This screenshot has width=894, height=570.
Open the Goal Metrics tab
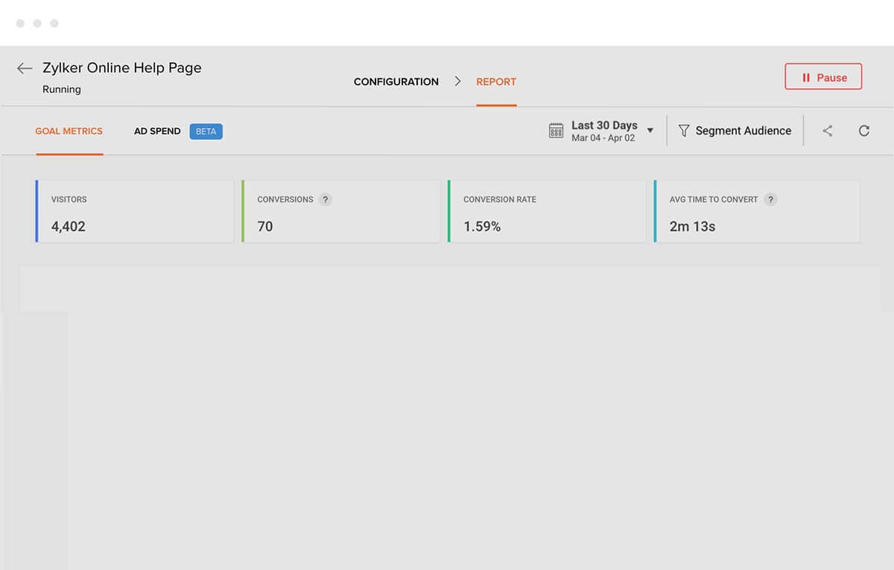point(69,131)
